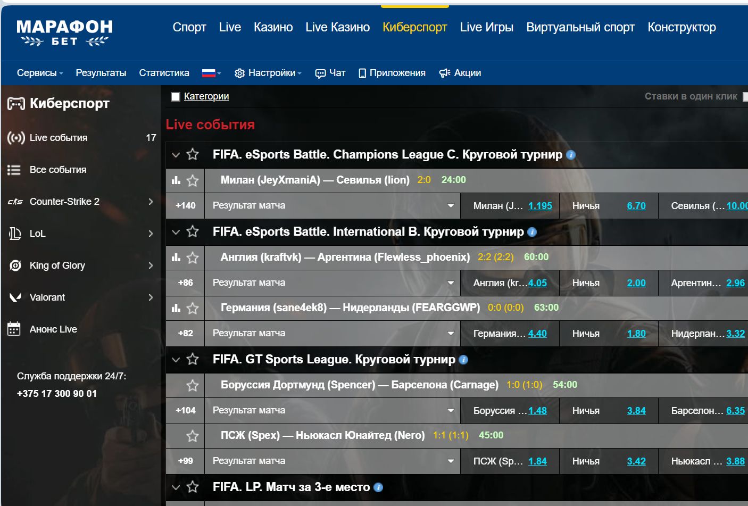
Task: Show +86 more markets for Англия match
Action: (185, 283)
